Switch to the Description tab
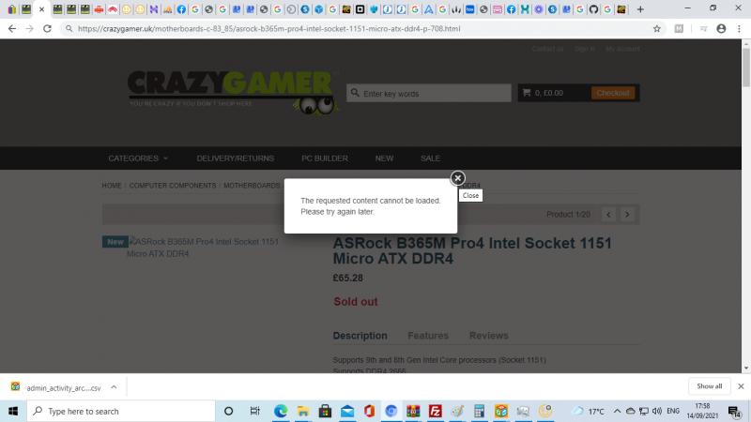This screenshot has height=422, width=751. 360,336
